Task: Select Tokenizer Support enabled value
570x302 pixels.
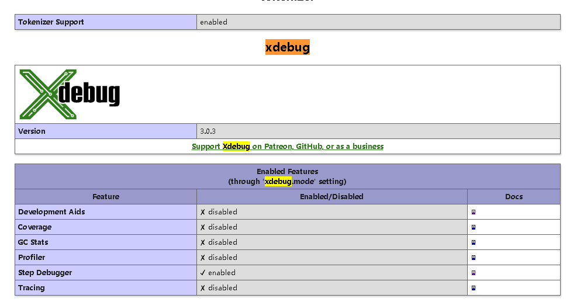Action: [x=214, y=22]
